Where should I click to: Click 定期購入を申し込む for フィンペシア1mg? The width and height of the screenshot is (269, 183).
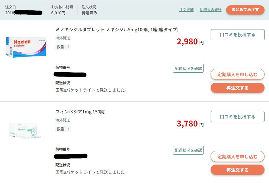[237, 156]
